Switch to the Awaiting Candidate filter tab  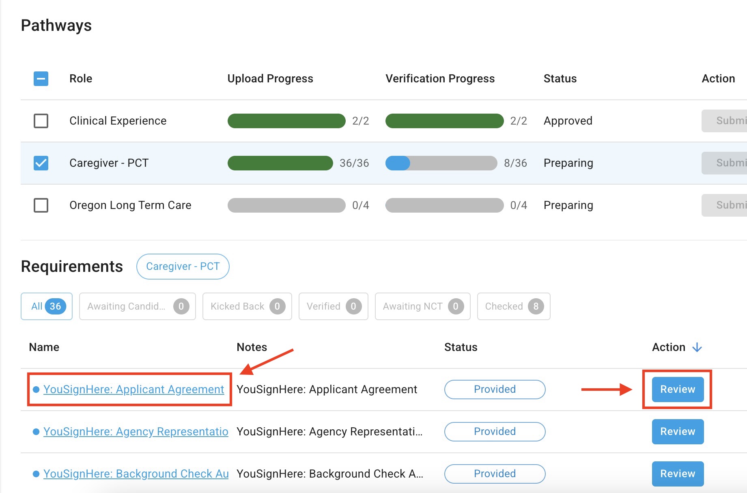coord(137,306)
